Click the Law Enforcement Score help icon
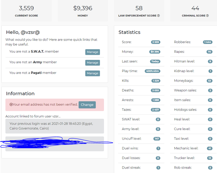The image size is (217, 173). 158,16
